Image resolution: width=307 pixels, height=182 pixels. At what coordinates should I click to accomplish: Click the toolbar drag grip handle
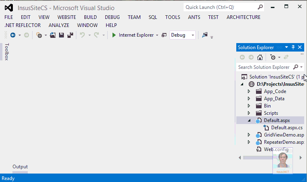click(6, 35)
